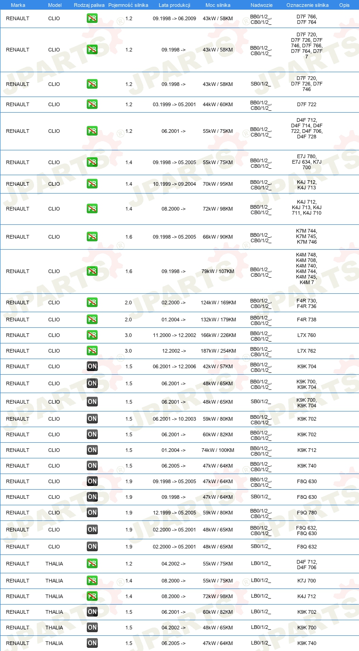
Task: Click the Pojemność silnika column header
Action: (x=129, y=5)
